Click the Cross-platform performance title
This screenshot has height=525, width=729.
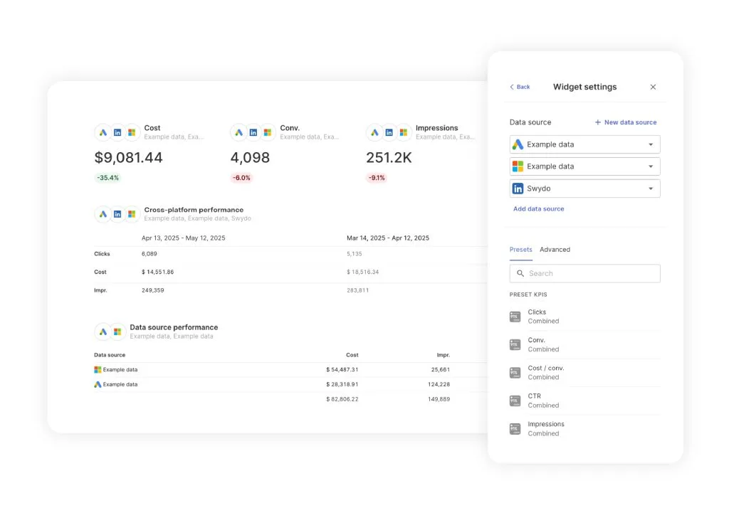[194, 210]
